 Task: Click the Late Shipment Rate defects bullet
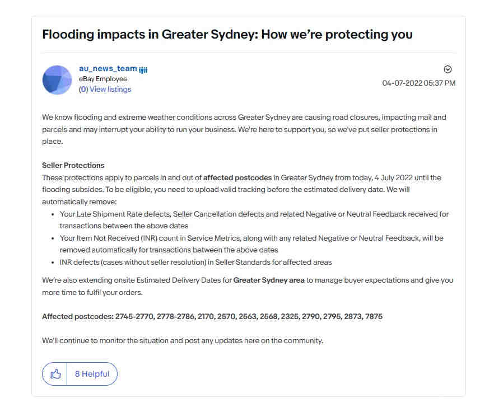tap(254, 220)
